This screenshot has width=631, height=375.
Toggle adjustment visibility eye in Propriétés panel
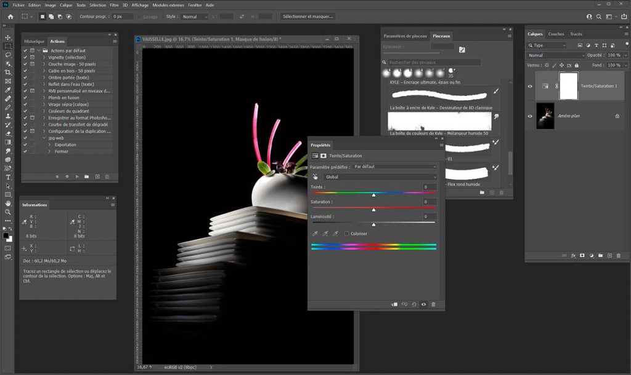(423, 304)
